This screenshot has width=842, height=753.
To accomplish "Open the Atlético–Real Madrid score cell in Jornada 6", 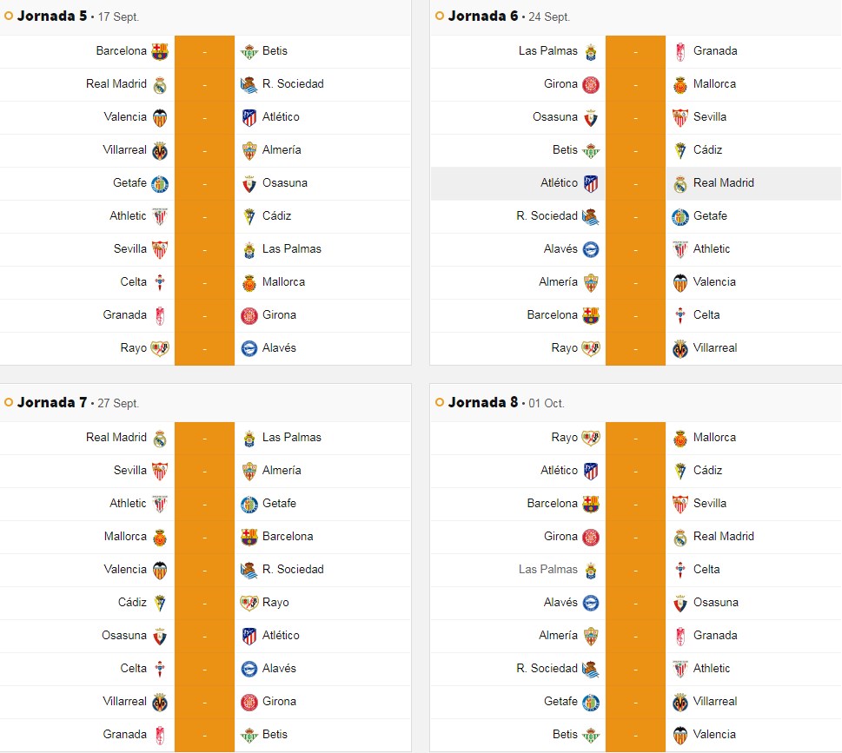I will (635, 183).
